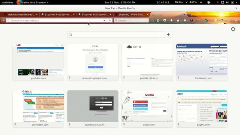240x135 pixels.
Task: Save page to Pocket icon
Action: coord(165,20)
